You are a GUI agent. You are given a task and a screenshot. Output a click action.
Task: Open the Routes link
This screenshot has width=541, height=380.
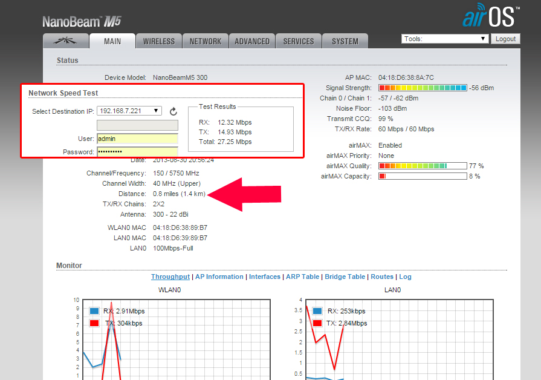[382, 277]
